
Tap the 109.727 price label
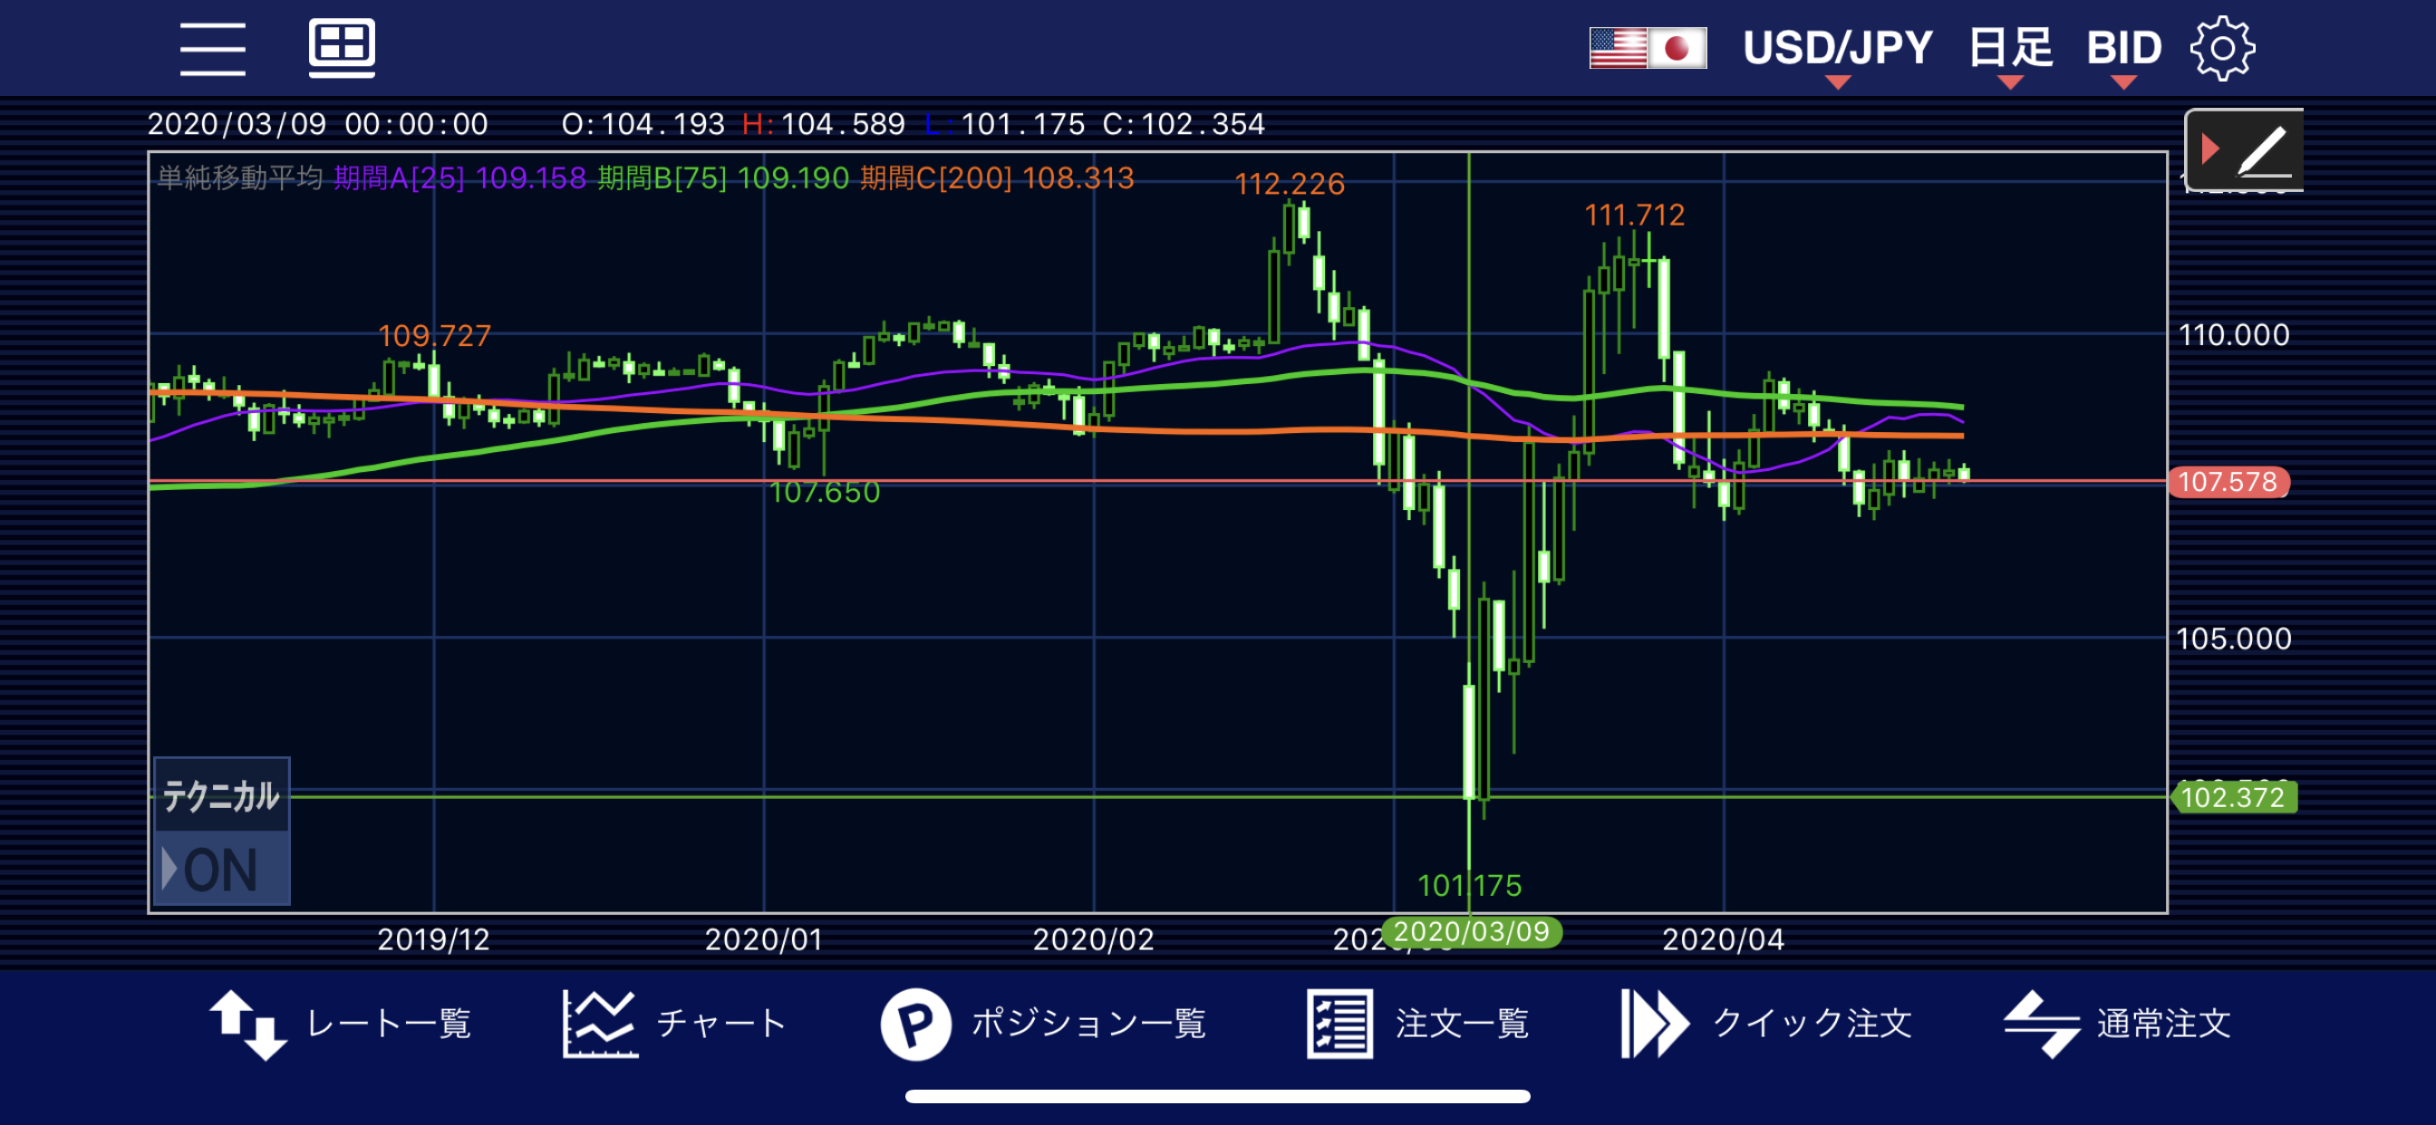[x=434, y=336]
